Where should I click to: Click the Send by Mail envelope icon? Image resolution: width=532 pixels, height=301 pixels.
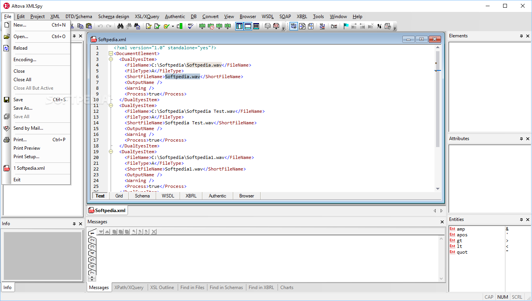pyautogui.click(x=7, y=128)
